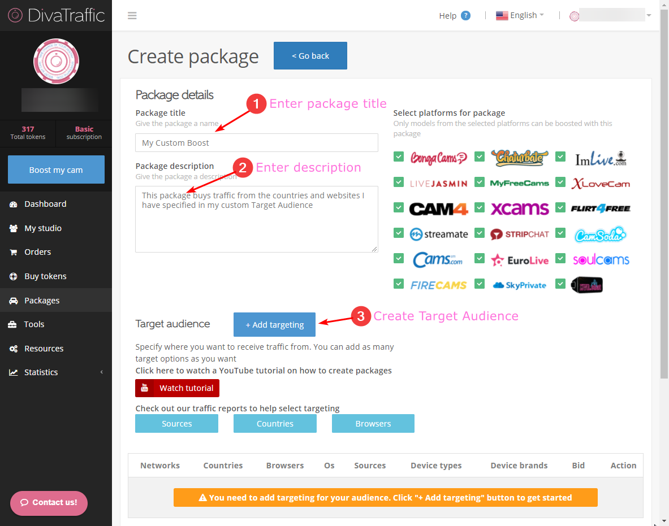Click the Statistics chart icon

pyautogui.click(x=14, y=372)
